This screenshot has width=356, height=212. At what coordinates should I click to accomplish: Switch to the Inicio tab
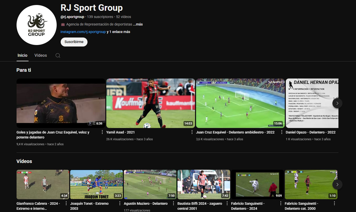tap(23, 55)
